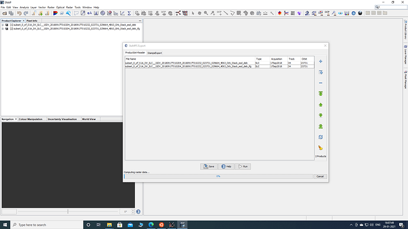Click the Orbit column header
The image size is (408, 229).
(x=307, y=59)
